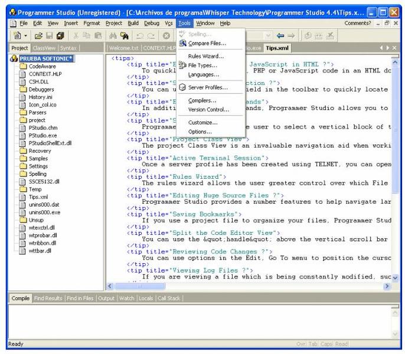Switch to the Syntax tab
Image resolution: width=405 pixels, height=354 pixels.
[68, 48]
